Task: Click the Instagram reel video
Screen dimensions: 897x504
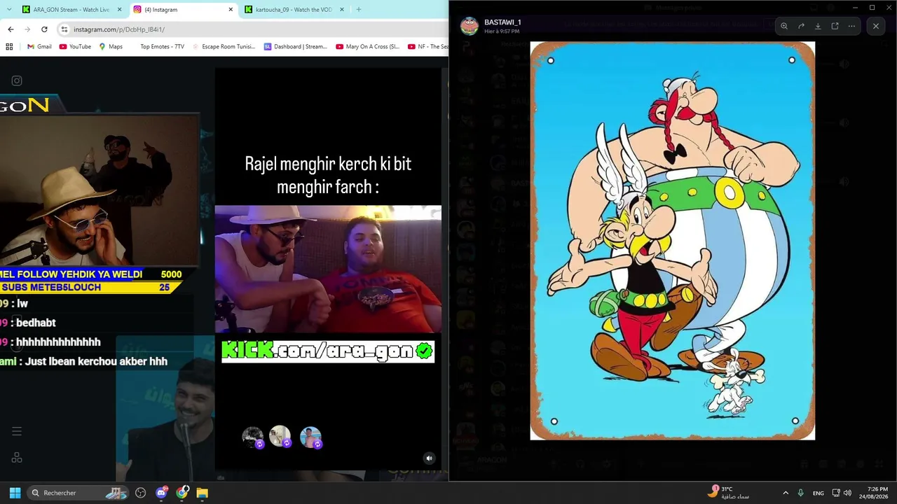Action: (x=328, y=269)
